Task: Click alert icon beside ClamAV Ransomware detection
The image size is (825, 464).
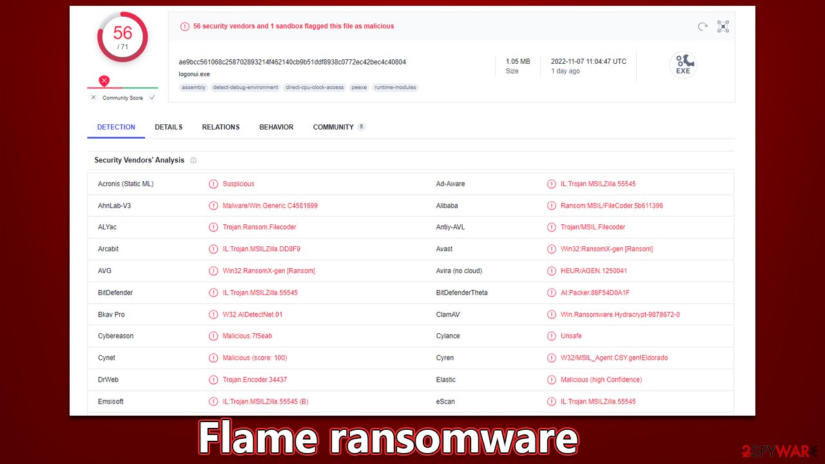Action: coord(552,314)
